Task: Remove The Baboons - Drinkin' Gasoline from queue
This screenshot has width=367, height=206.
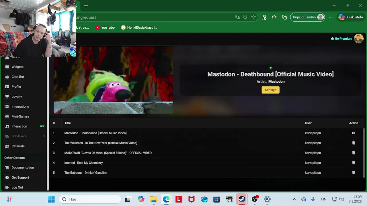Action: (354, 173)
